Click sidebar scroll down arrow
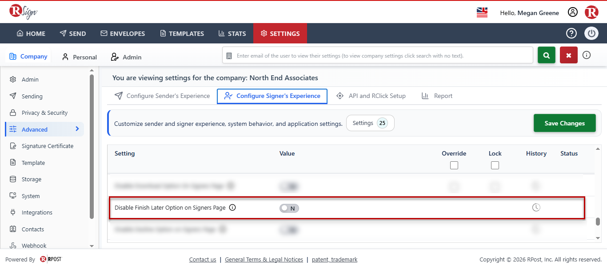Screen dimensions: 607x269 (92, 246)
